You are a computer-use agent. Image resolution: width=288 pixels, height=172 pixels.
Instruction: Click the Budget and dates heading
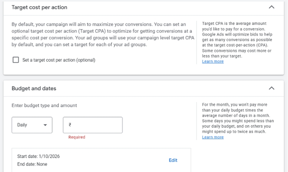click(x=34, y=88)
